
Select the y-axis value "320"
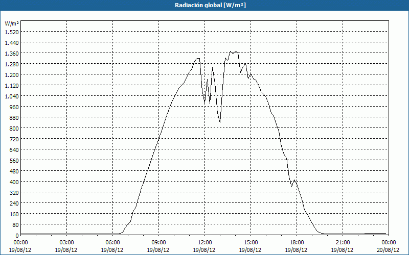pos(14,193)
